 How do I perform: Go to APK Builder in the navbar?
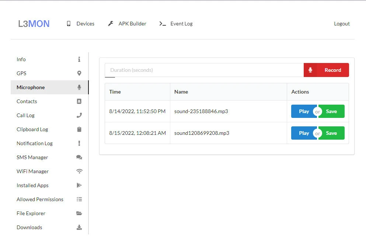pos(127,24)
